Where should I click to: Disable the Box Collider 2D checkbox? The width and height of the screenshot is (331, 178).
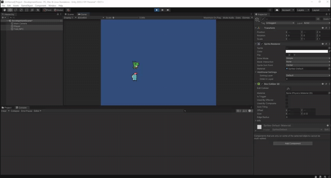tap(262, 84)
